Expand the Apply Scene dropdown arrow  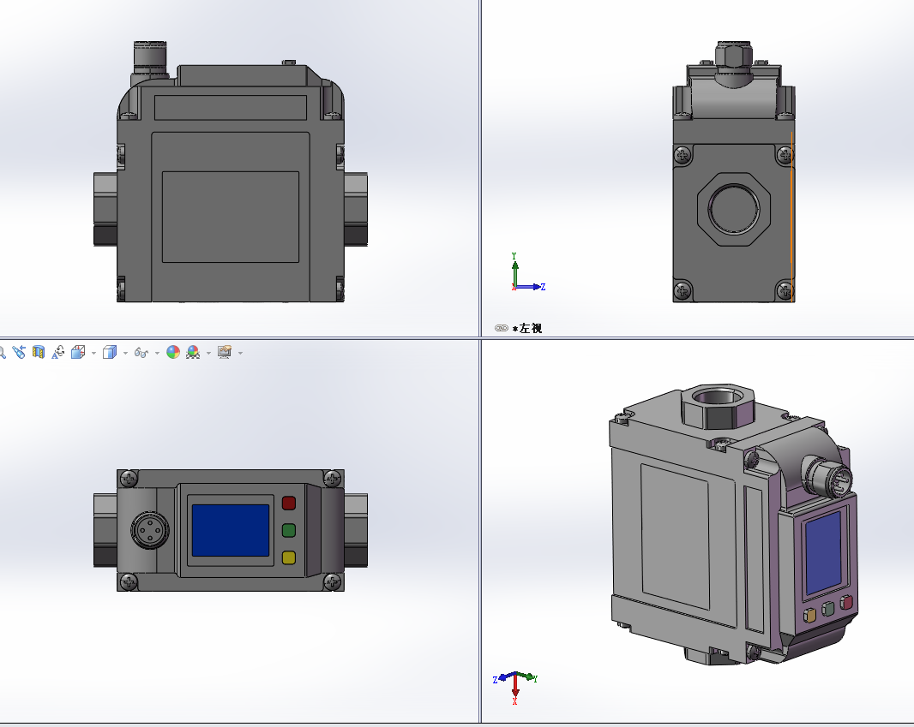pyautogui.click(x=208, y=353)
